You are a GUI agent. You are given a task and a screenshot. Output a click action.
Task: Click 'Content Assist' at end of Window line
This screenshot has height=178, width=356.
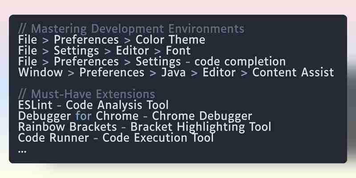293,73
